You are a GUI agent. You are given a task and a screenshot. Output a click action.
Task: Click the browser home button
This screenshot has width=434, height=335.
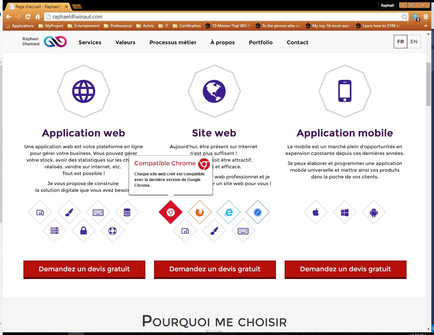pos(38,16)
